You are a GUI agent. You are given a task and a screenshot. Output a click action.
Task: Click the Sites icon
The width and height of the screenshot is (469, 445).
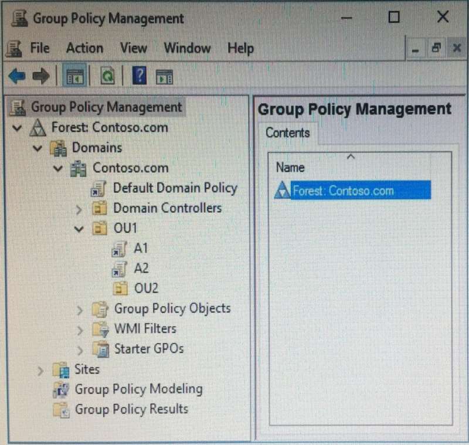(61, 369)
